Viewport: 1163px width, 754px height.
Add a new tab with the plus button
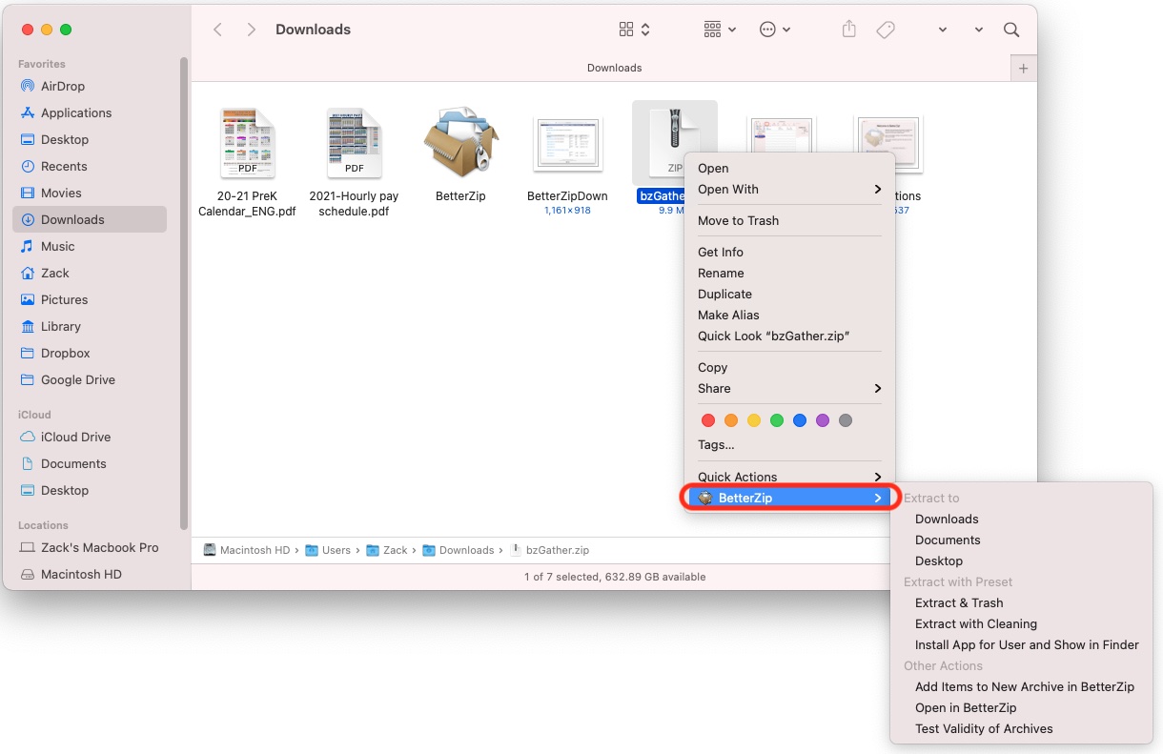[x=1023, y=69]
